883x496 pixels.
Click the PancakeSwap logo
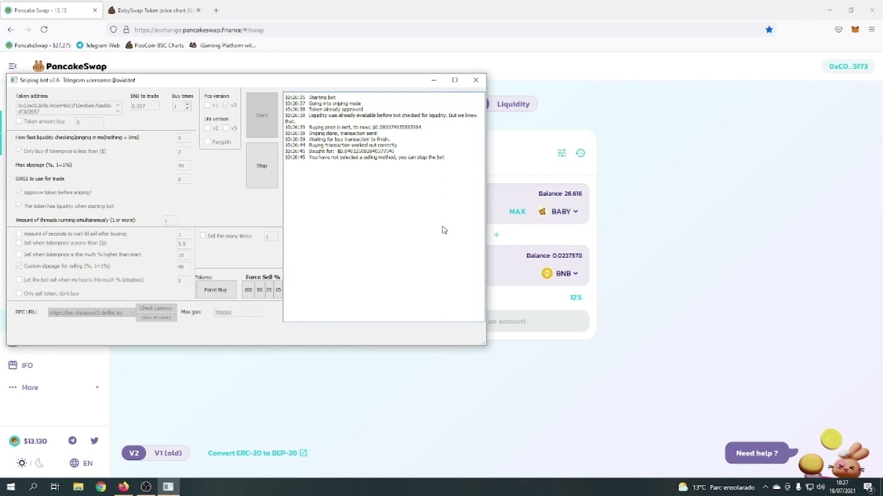[x=70, y=66]
